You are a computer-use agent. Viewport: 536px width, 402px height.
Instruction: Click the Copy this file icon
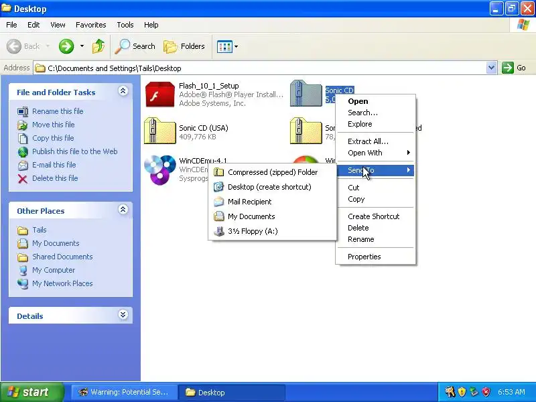[23, 138]
